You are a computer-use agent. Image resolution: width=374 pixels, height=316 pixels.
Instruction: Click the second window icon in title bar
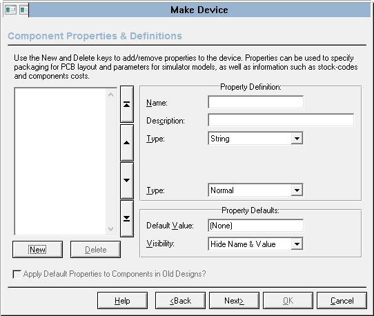[24, 10]
